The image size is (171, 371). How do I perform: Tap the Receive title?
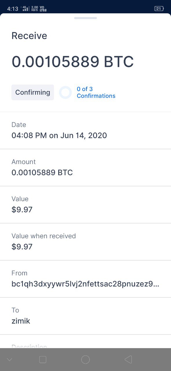click(x=29, y=36)
